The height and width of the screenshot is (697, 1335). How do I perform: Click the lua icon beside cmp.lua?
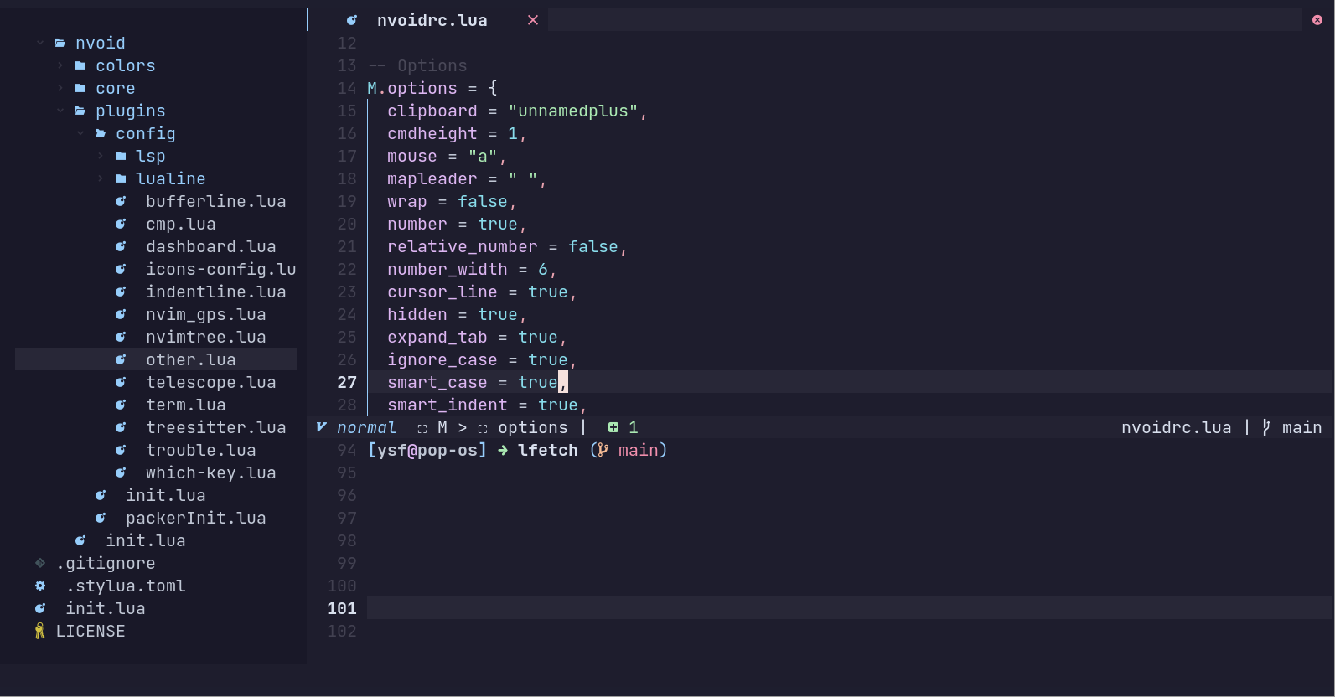coord(121,224)
